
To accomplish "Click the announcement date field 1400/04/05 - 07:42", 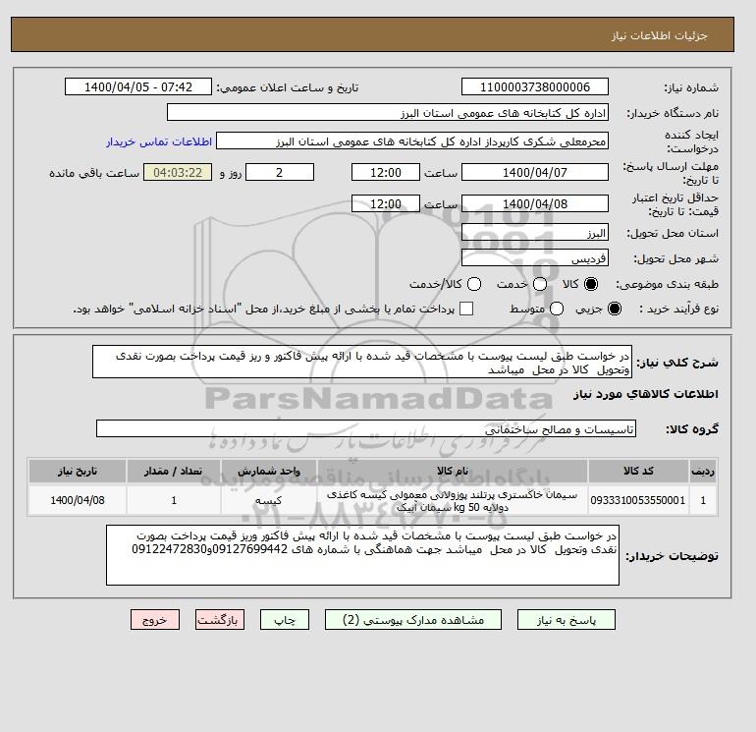I will [138, 86].
